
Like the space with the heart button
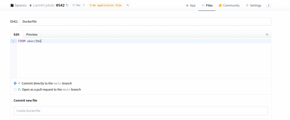(76, 5)
